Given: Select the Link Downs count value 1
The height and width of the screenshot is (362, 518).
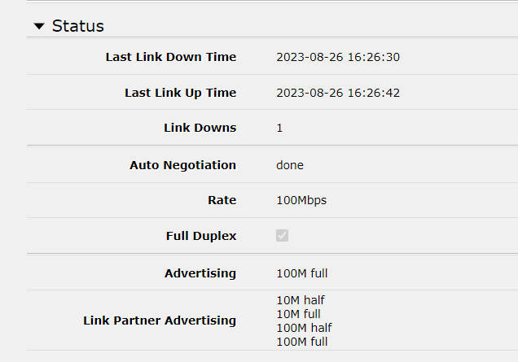Looking at the screenshot, I should pos(279,128).
